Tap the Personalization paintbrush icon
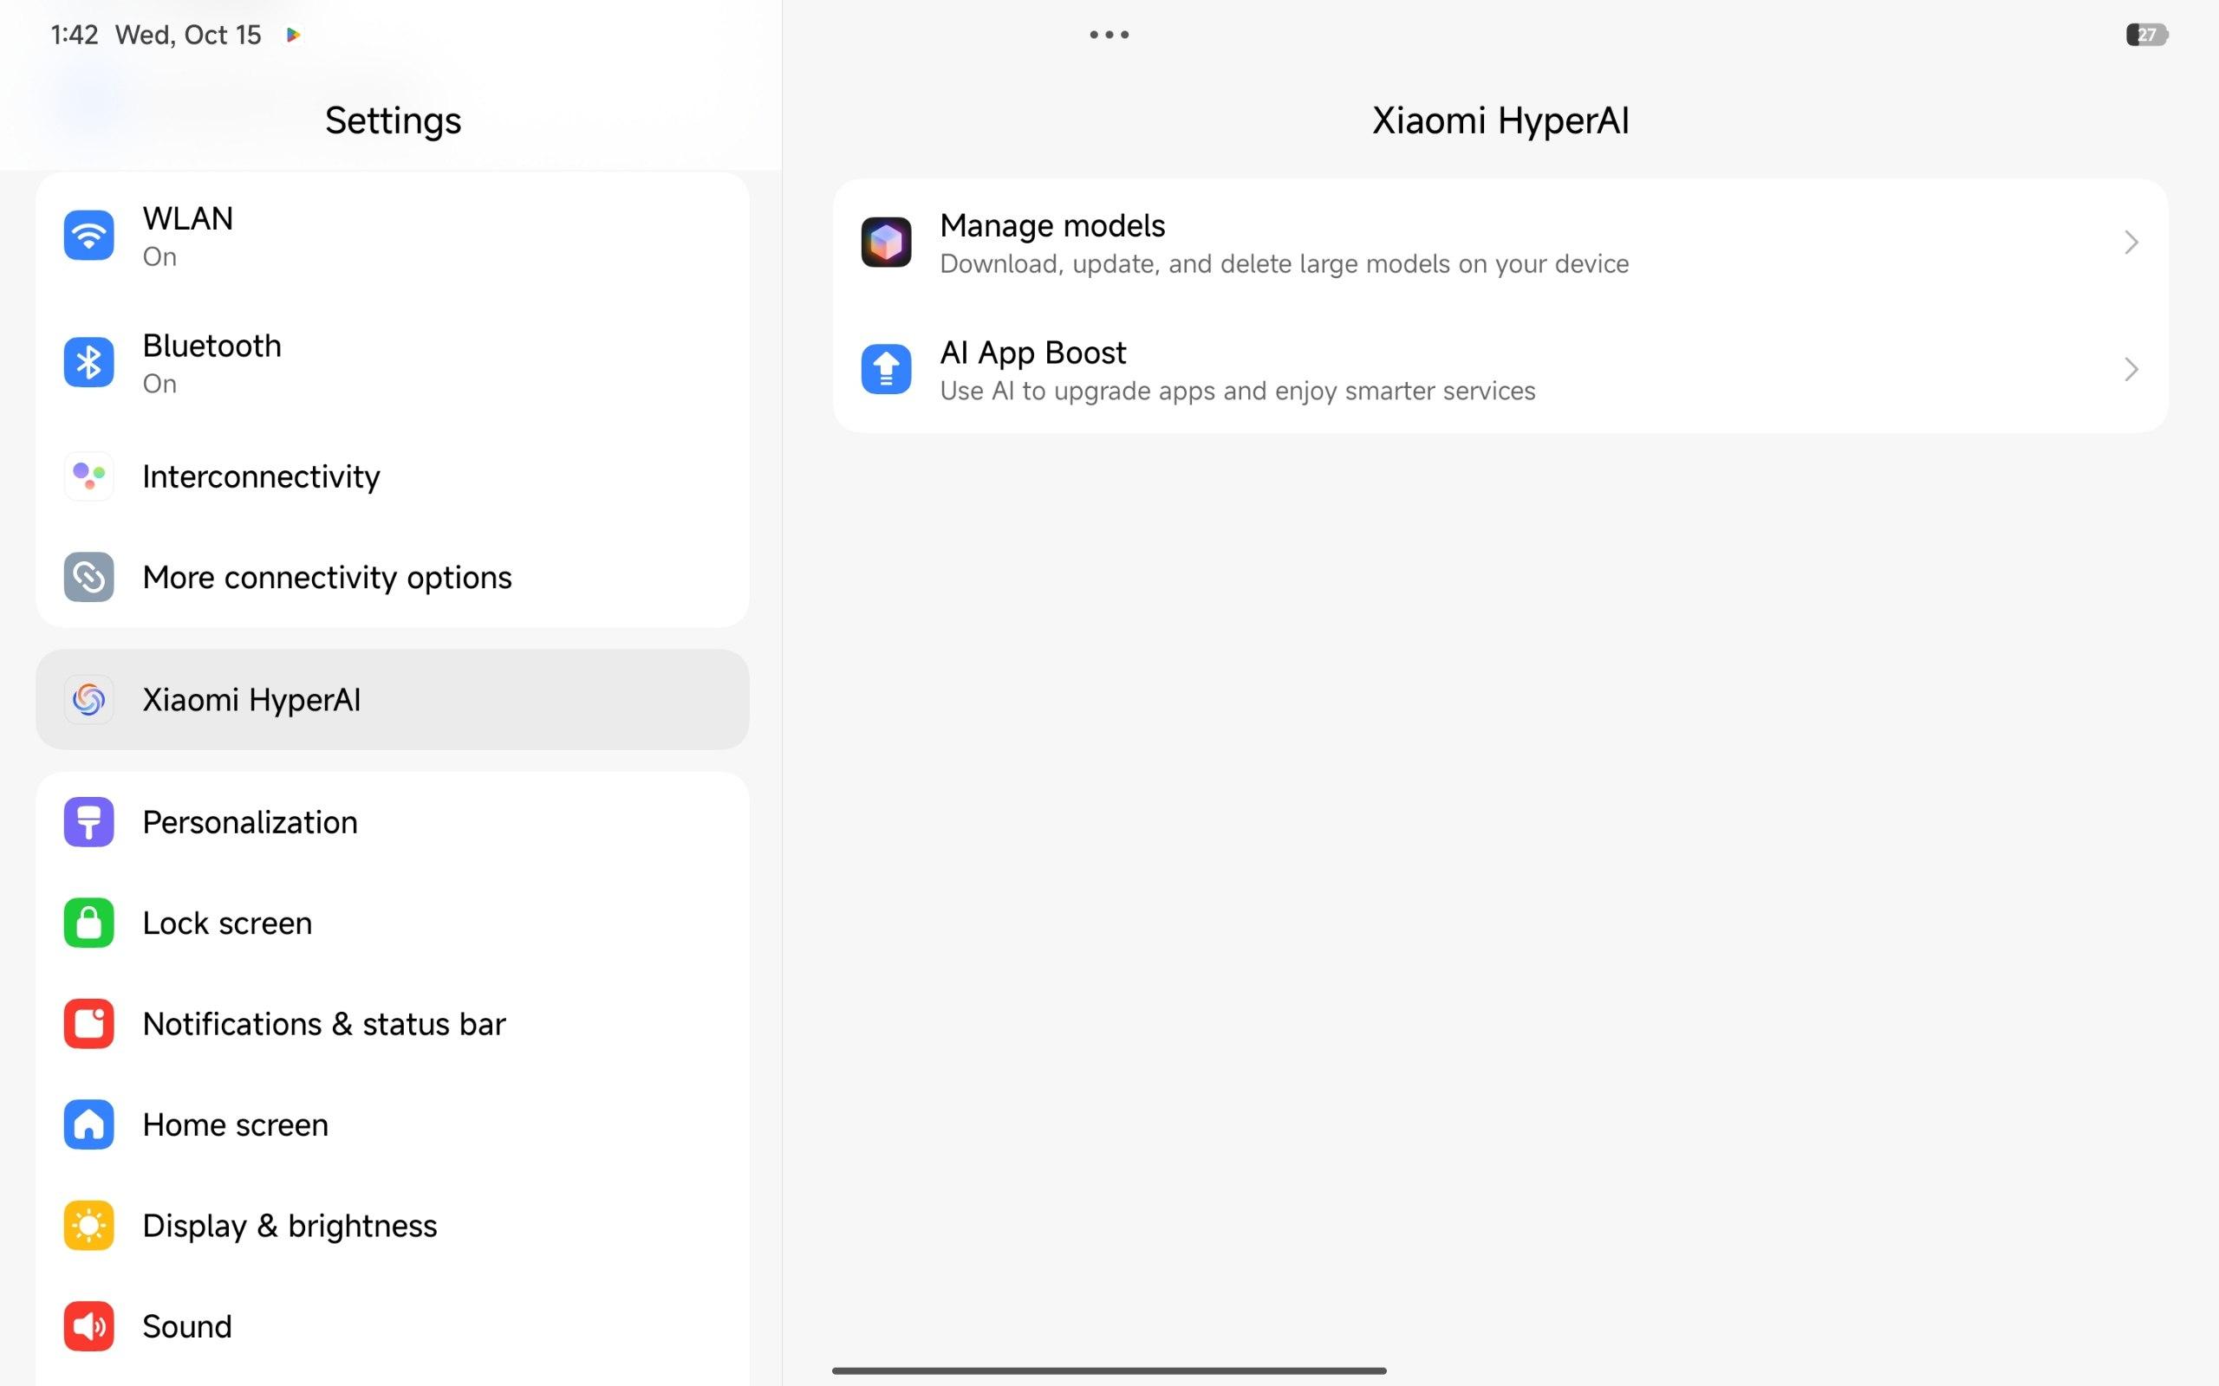 89,822
